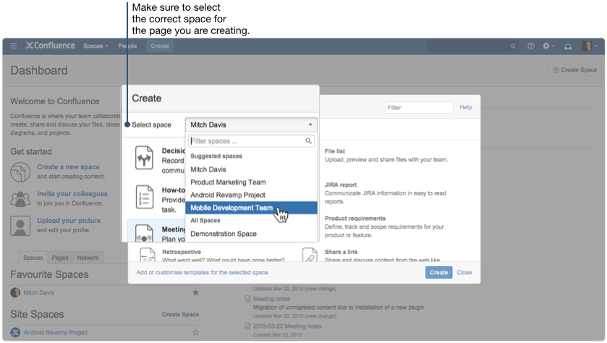Click Add or customise templates link
This screenshot has width=607, height=343.
point(202,273)
